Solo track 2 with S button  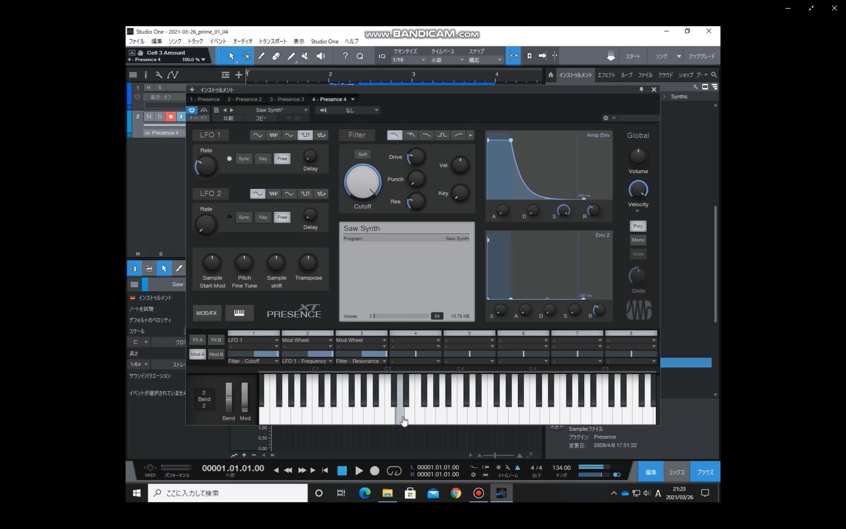(160, 116)
